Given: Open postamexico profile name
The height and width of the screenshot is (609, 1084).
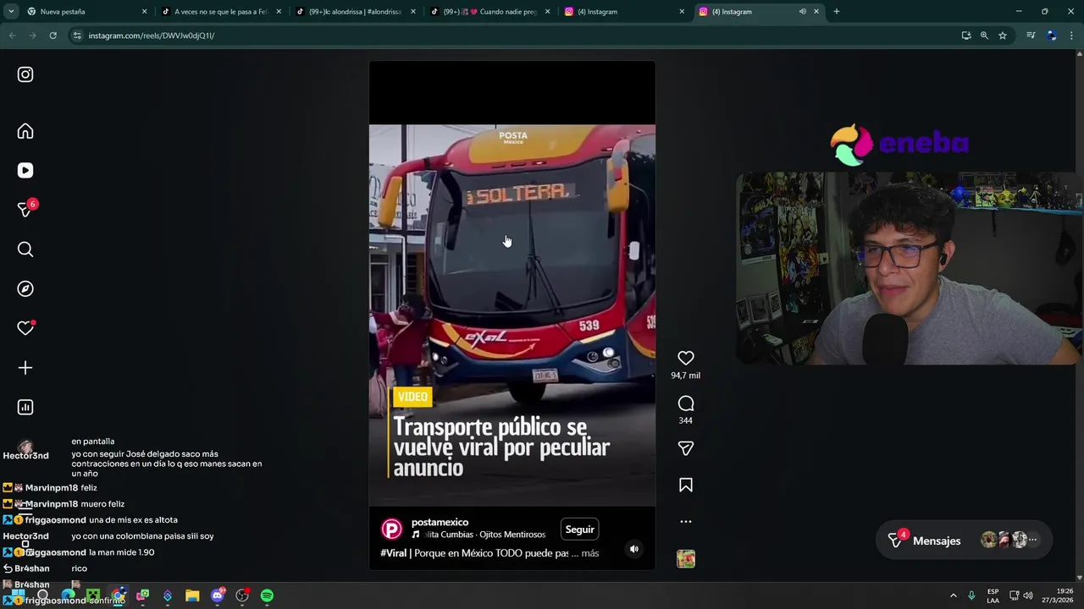Looking at the screenshot, I should (440, 523).
